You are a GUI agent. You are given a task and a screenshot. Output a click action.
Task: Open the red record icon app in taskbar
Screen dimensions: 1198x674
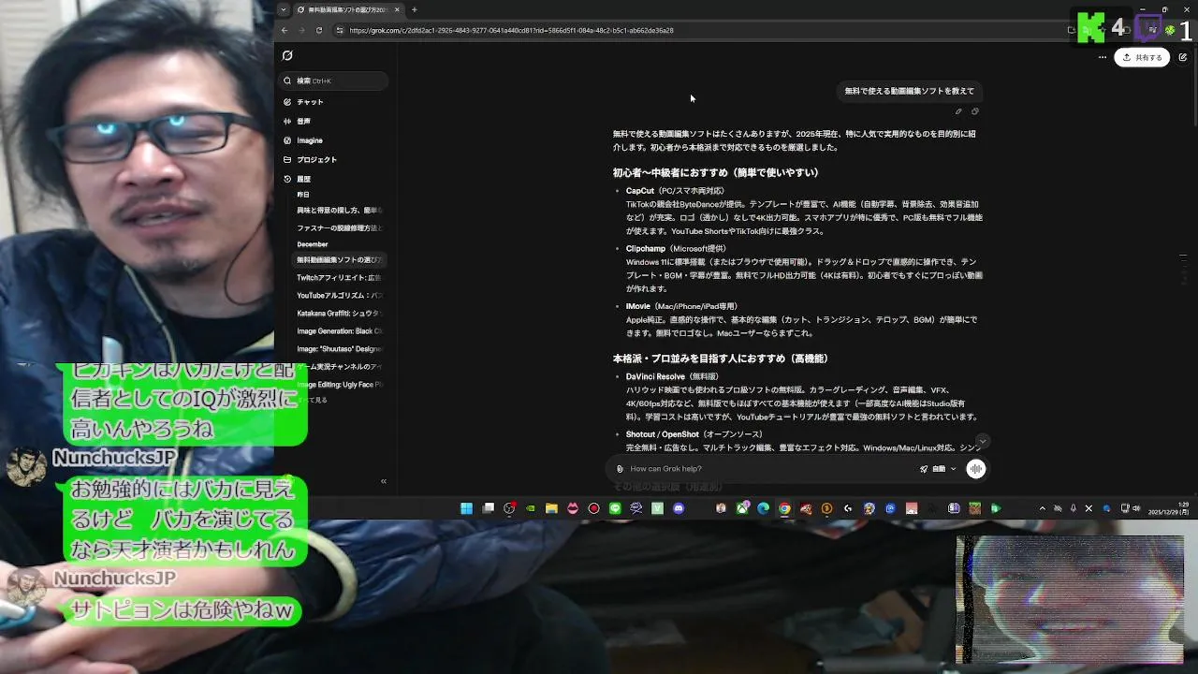tap(593, 508)
